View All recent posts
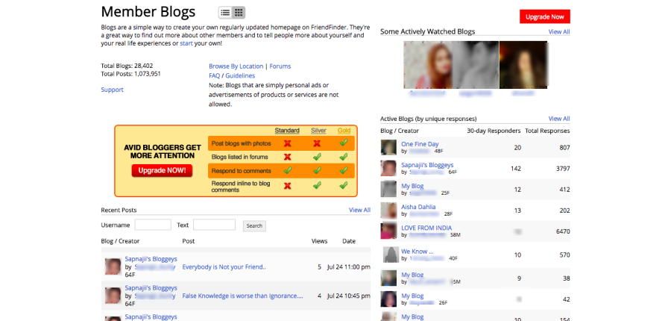This screenshot has width=671, height=321. [x=359, y=210]
